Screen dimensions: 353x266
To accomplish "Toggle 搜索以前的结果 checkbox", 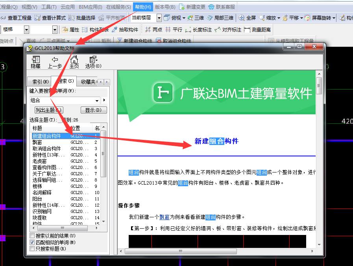I will [32, 236].
